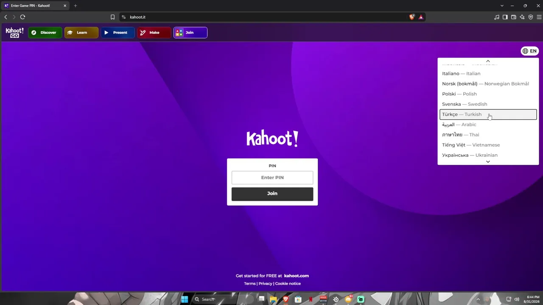Viewport: 543px width, 305px height.
Task: Open the Brave Wallet icon
Action: click(514, 17)
